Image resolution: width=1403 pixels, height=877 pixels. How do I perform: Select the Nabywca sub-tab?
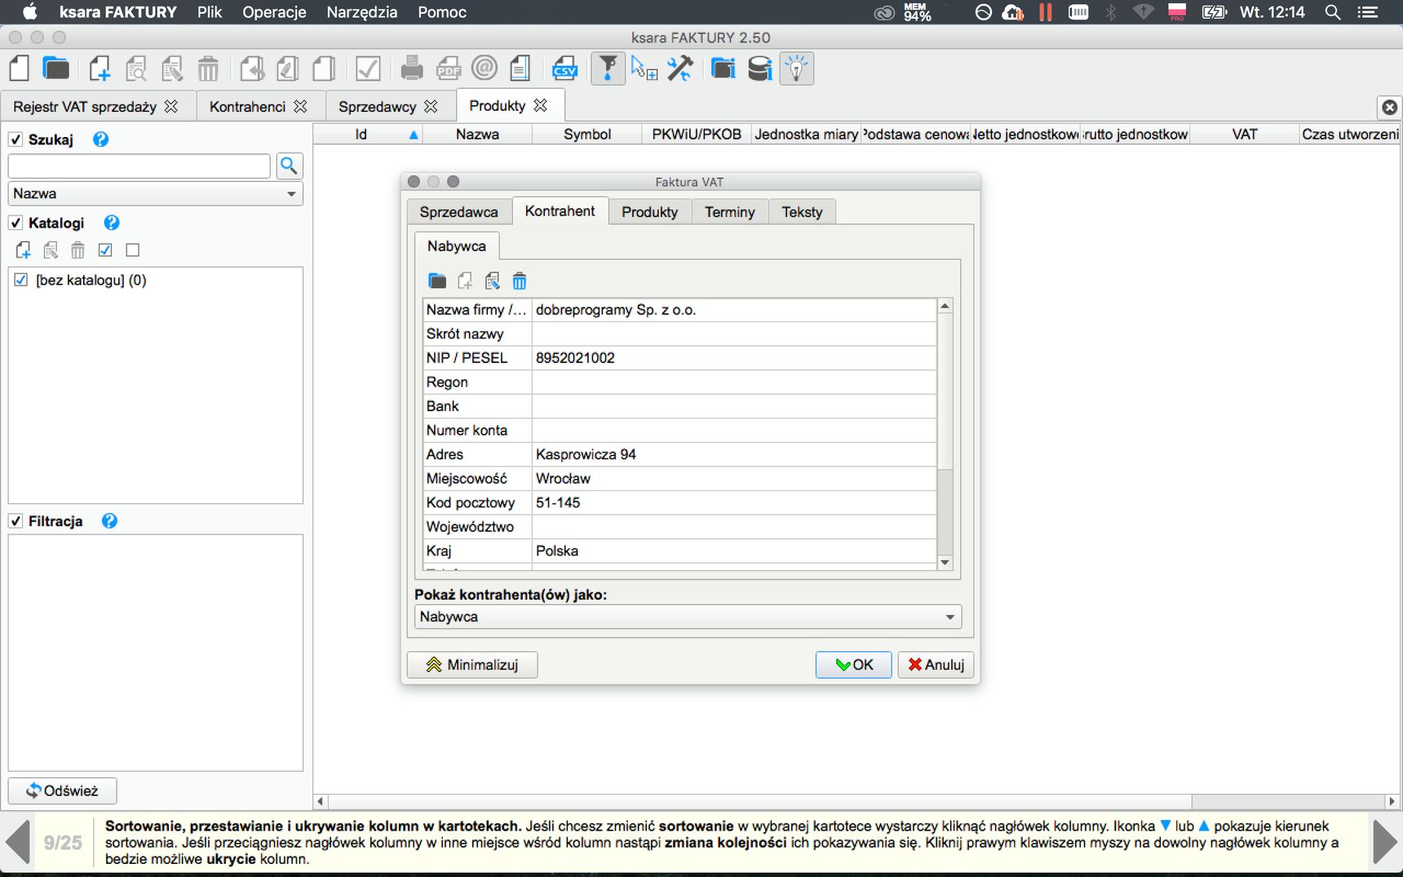tap(457, 246)
